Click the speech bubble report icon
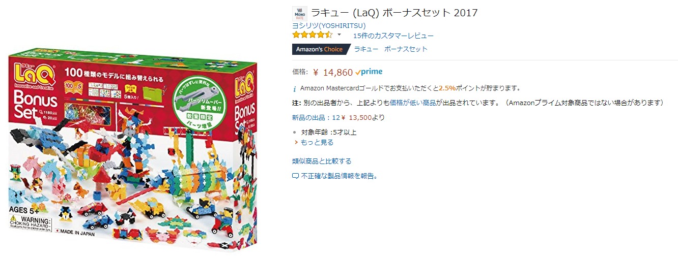This screenshot has width=678, height=259. click(295, 176)
